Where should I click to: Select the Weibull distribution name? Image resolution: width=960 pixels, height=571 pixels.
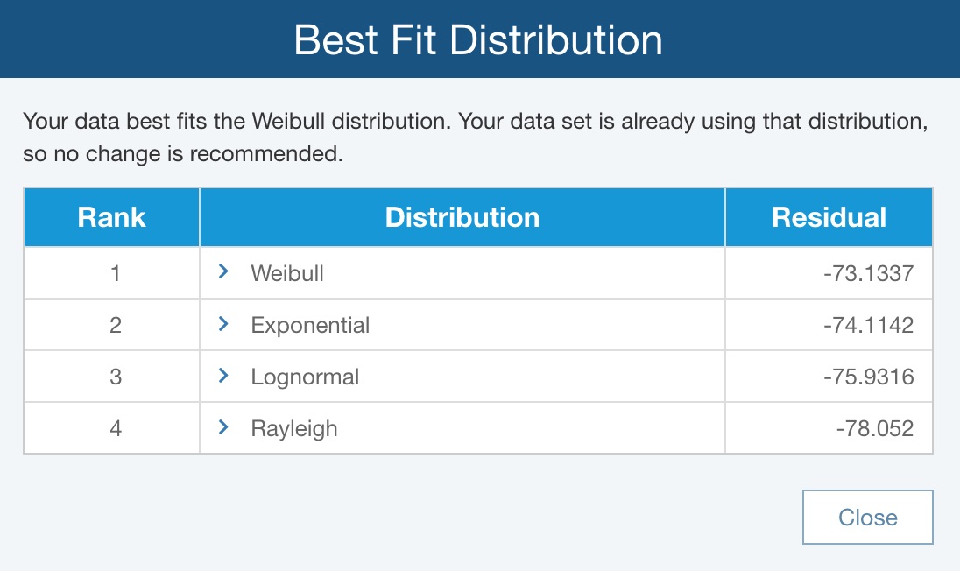click(287, 273)
